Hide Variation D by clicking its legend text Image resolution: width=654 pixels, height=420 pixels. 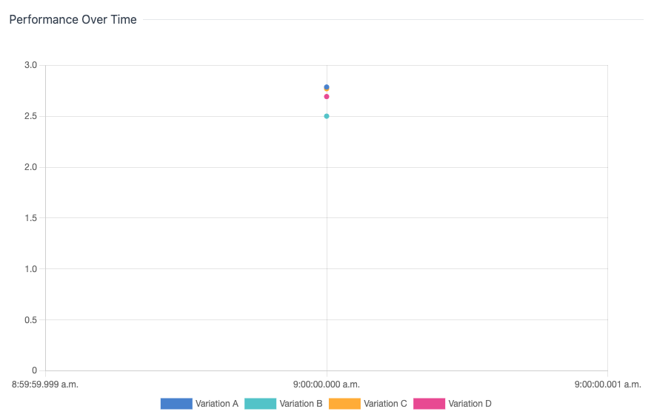tap(470, 404)
